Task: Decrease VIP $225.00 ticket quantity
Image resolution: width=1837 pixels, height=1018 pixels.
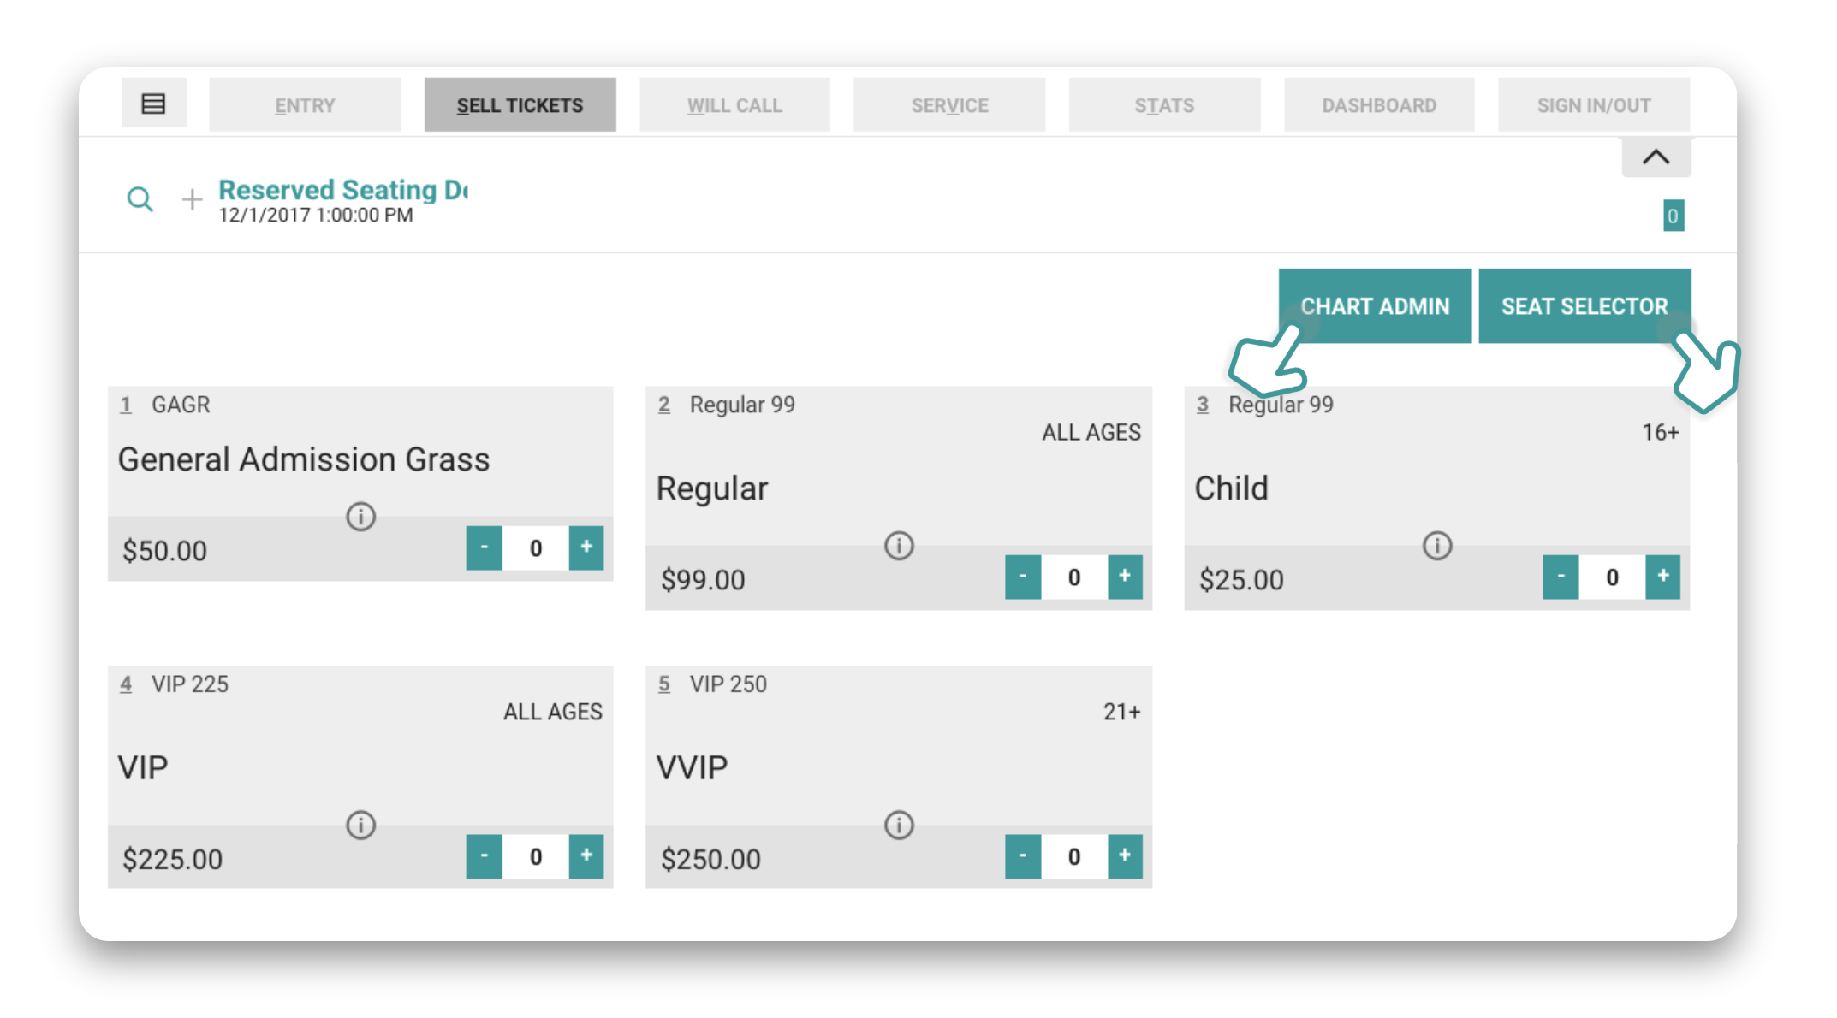Action: 484,856
